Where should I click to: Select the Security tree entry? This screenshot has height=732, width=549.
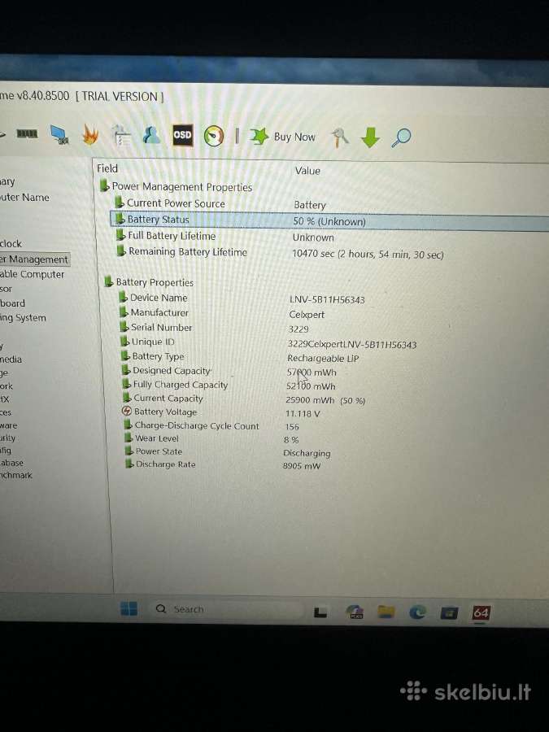(7, 438)
